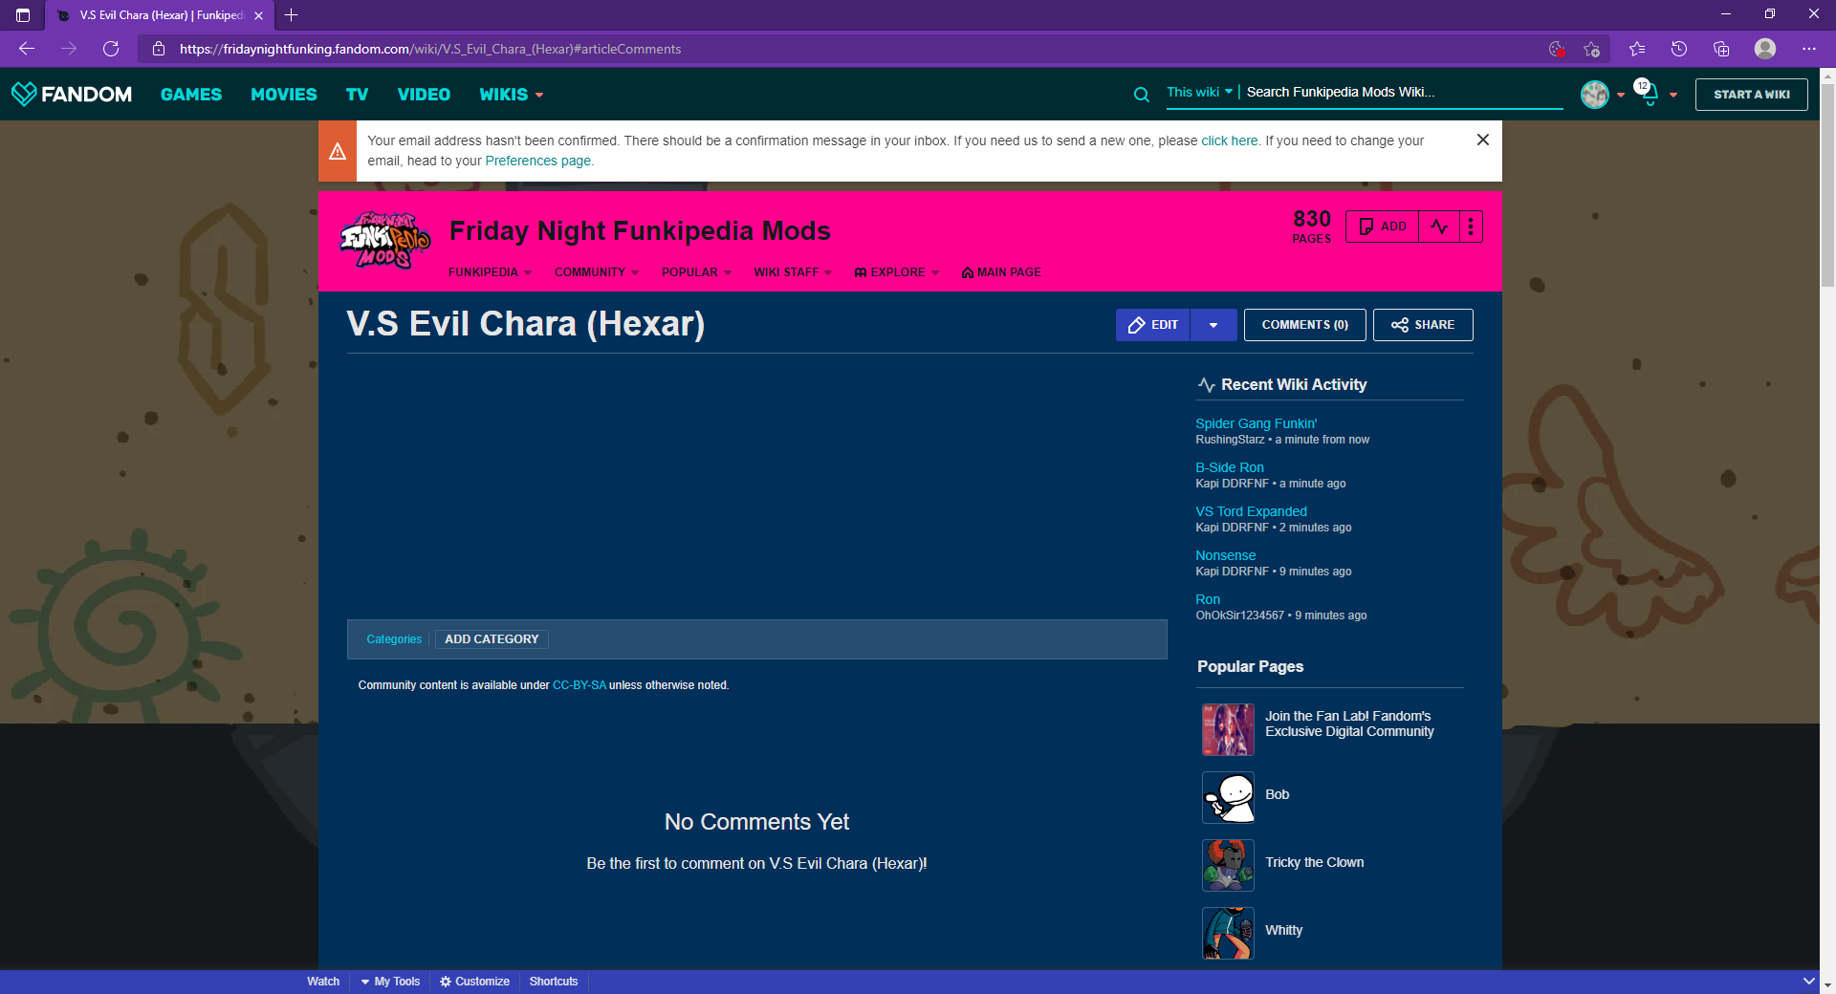Open the GAMES menu
This screenshot has width=1836, height=994.
pos(191,95)
